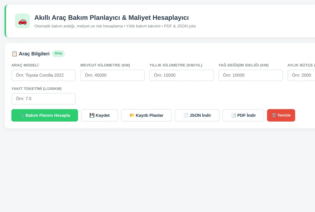Click the 'Araç Bilgileri' section heading
Image resolution: width=315 pixels, height=212 pixels.
click(x=34, y=54)
